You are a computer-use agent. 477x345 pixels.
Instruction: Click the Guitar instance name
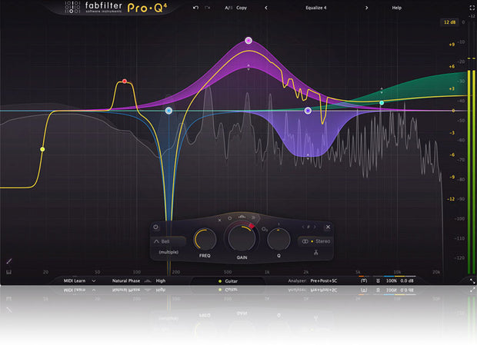click(232, 281)
